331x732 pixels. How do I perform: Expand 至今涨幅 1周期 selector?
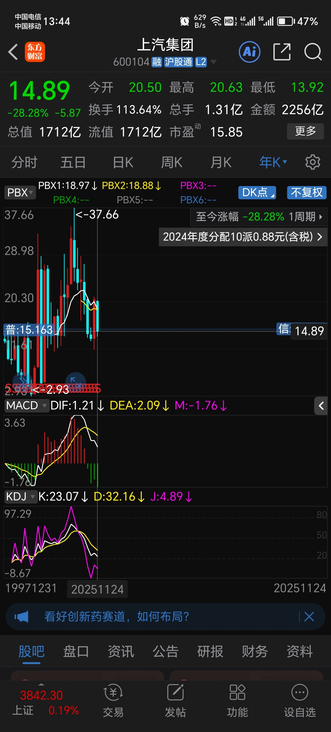[259, 217]
